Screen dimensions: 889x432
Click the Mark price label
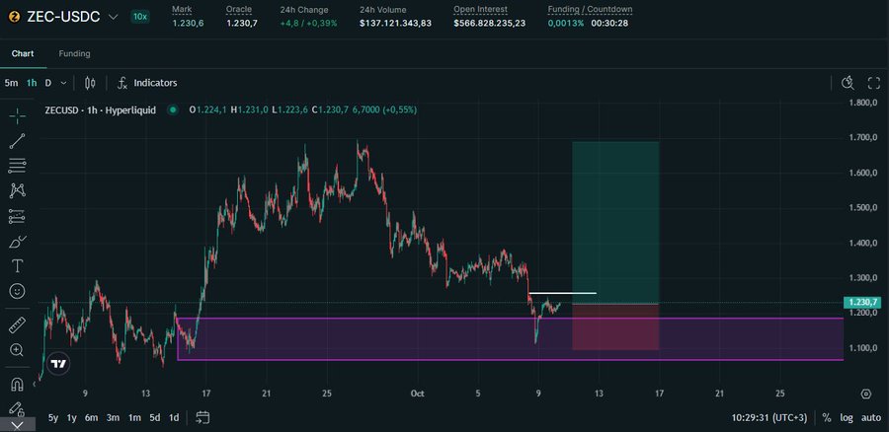tap(182, 10)
